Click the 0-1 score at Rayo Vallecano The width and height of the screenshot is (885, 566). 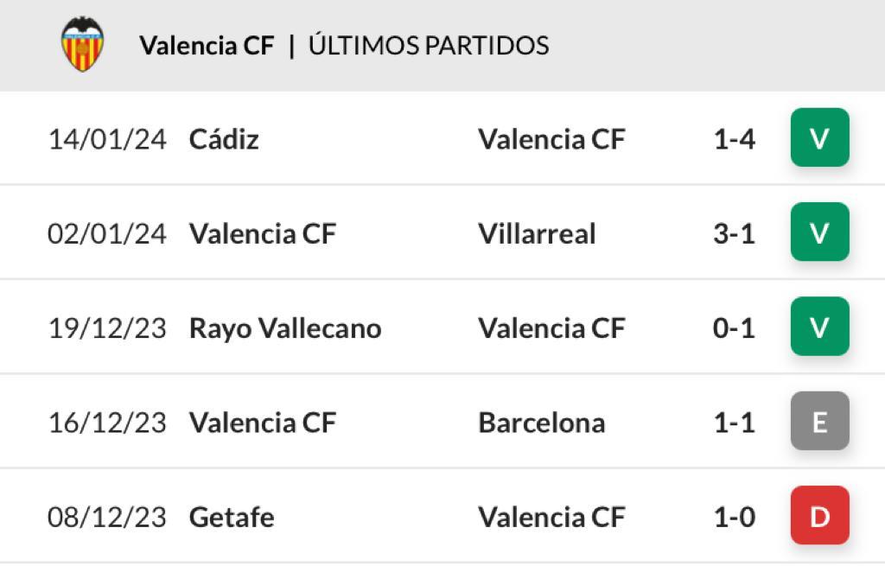734,328
